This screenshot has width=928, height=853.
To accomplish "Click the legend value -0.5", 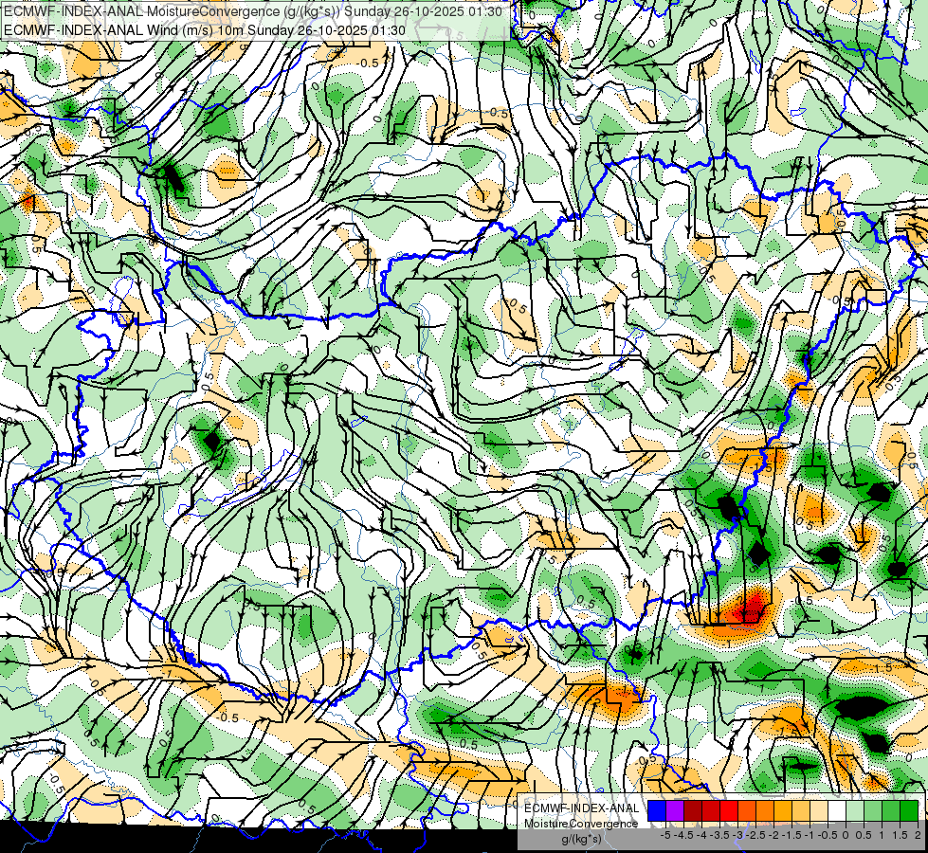I will 828,835.
